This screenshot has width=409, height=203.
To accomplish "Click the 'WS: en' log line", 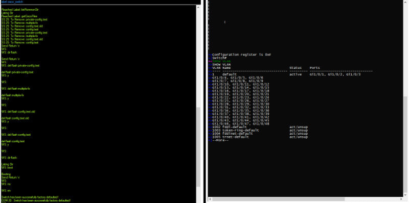I will click(6, 191).
